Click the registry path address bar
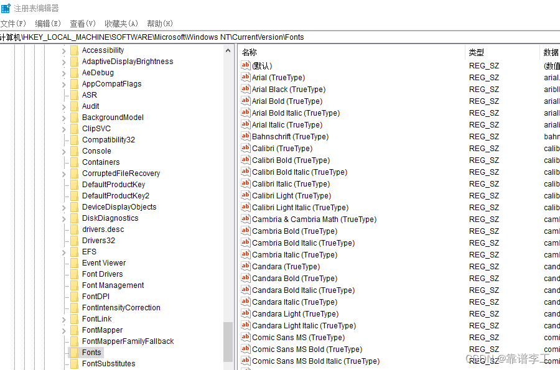 click(x=280, y=37)
